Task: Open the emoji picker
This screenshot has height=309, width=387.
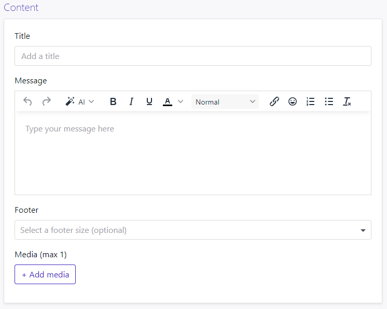Action: pos(293,102)
